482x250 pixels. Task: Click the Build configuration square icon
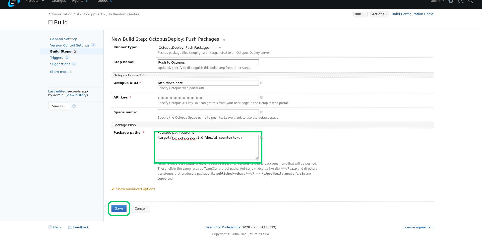click(x=50, y=22)
